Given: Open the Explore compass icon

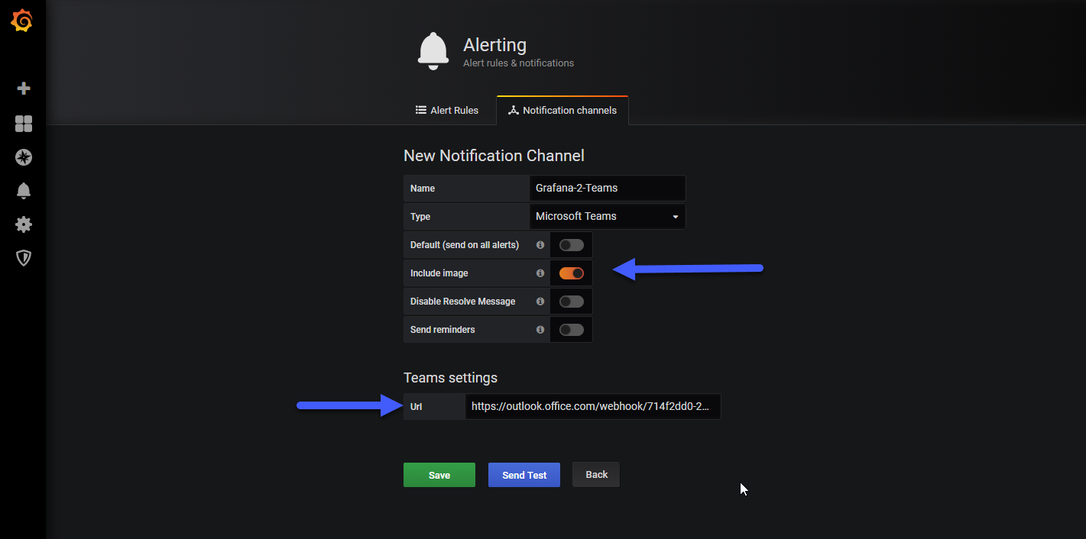Looking at the screenshot, I should 23,157.
